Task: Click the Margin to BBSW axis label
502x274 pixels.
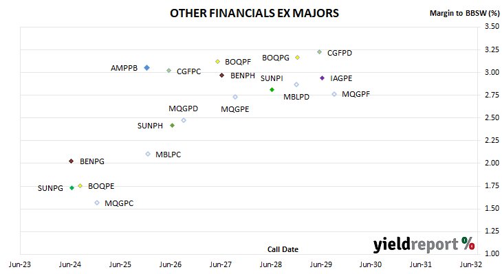Action: coord(465,13)
